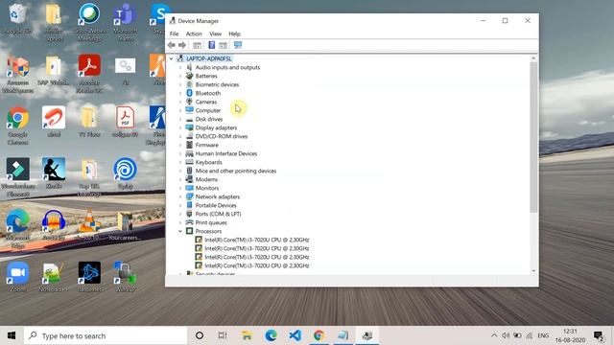This screenshot has height=345, width=614.
Task: Open Visual Studio Code from the taskbar
Action: 295,335
